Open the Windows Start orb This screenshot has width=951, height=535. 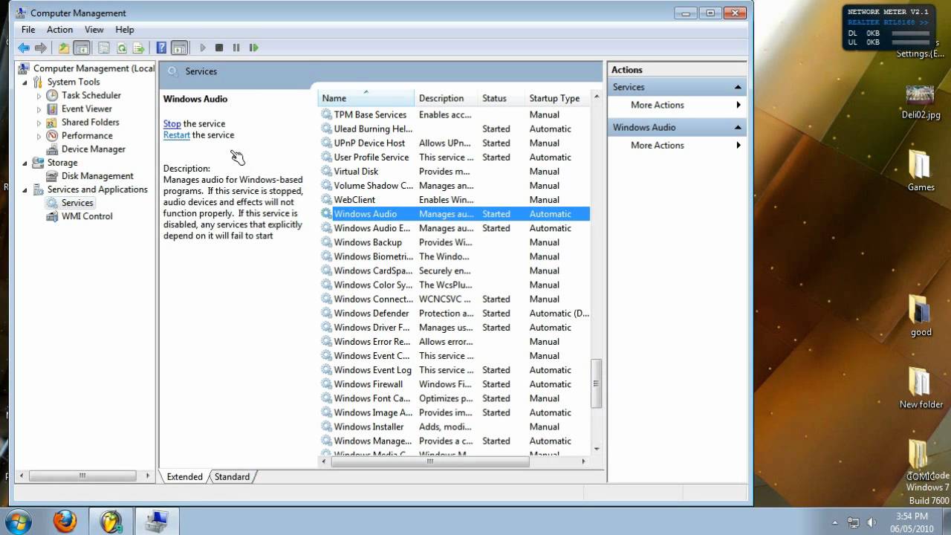tap(17, 521)
